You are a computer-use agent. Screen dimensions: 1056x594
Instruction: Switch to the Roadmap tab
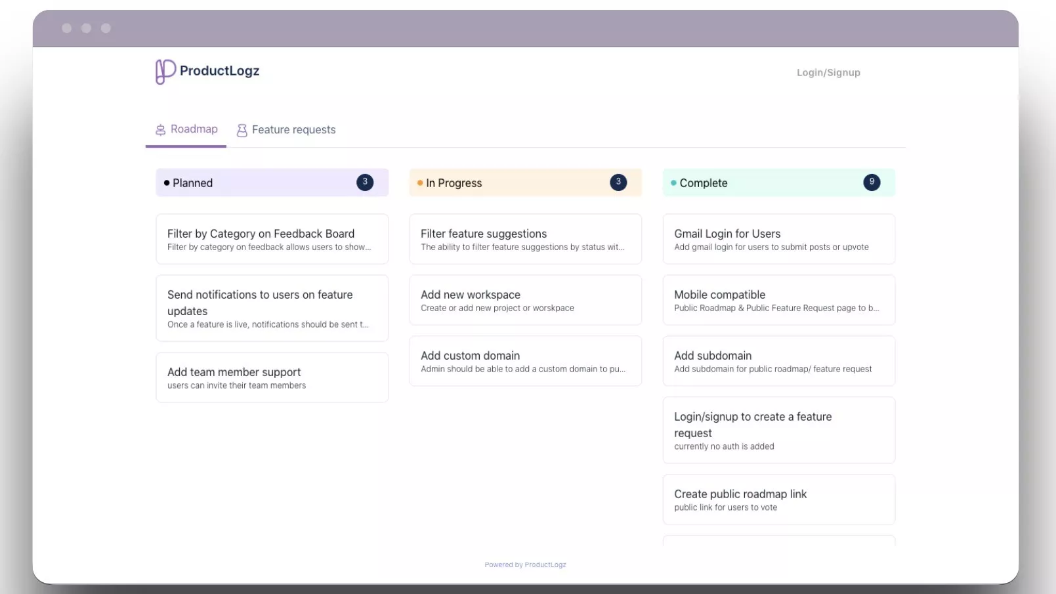click(194, 129)
